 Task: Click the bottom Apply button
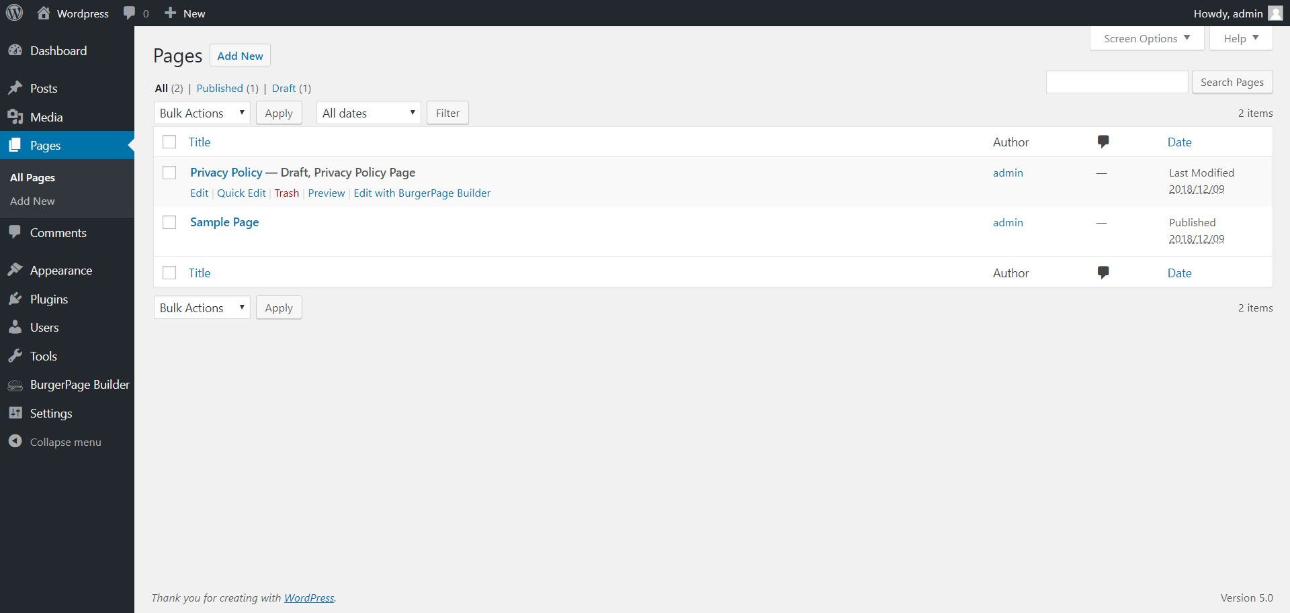click(279, 308)
